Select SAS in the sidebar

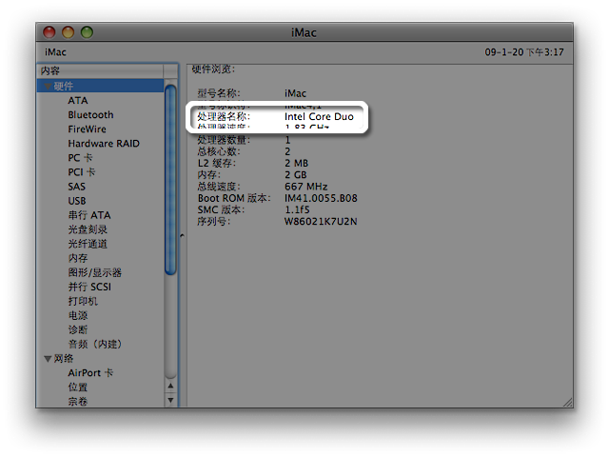(x=76, y=187)
